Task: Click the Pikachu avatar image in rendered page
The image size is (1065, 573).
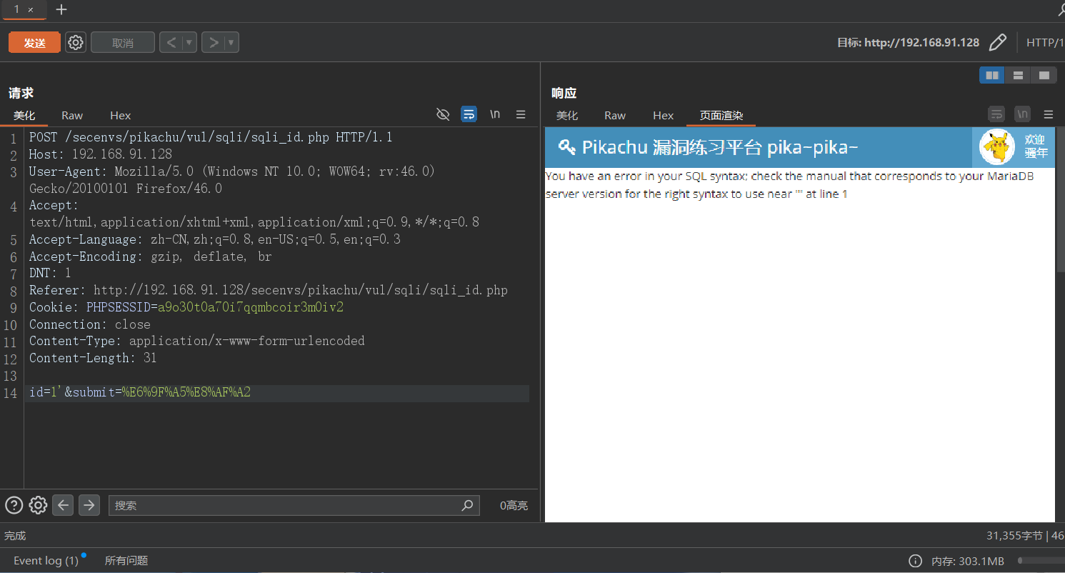Action: [997, 147]
